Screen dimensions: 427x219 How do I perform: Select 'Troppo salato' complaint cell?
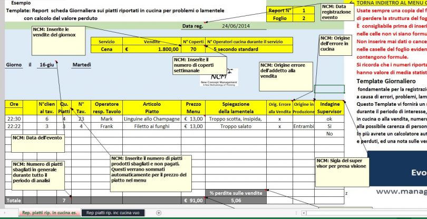pos(236,126)
